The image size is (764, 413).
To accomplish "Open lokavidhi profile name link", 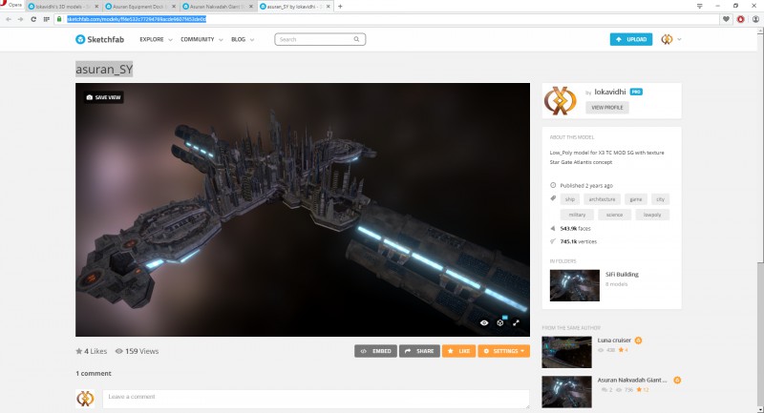I will (610, 92).
